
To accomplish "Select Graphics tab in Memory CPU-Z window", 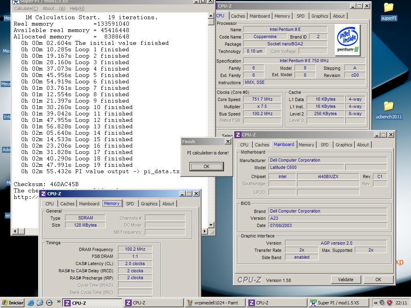I will point(149,203).
